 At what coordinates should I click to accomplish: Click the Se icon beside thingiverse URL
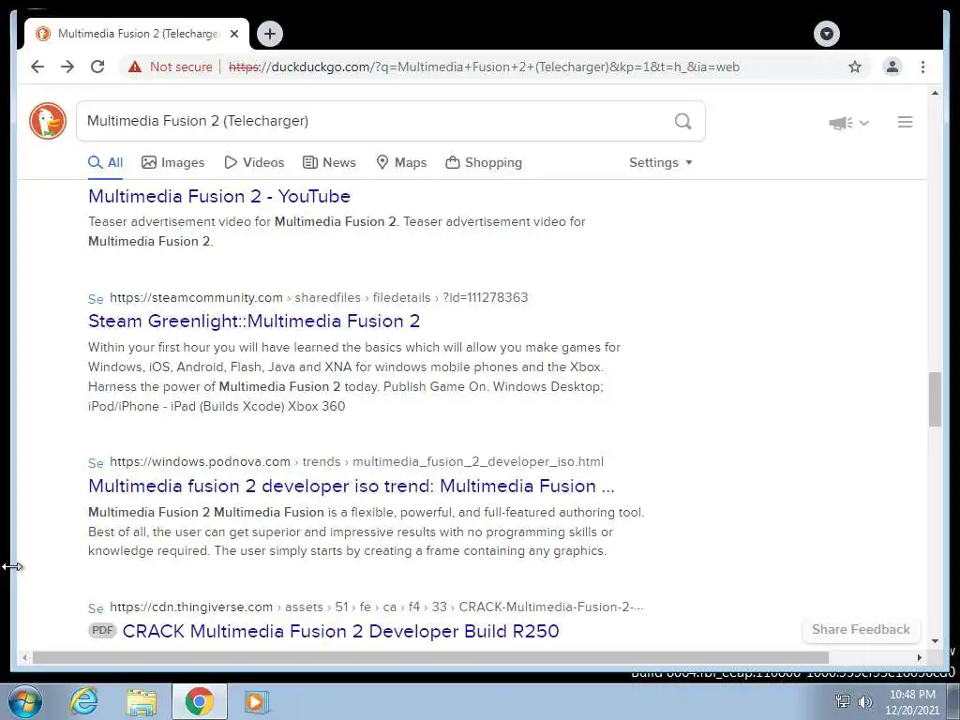pos(96,607)
